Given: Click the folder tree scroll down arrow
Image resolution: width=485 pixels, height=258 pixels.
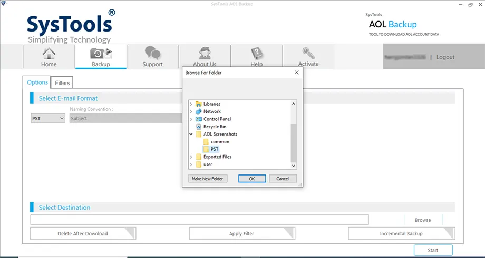Looking at the screenshot, I should click(294, 166).
